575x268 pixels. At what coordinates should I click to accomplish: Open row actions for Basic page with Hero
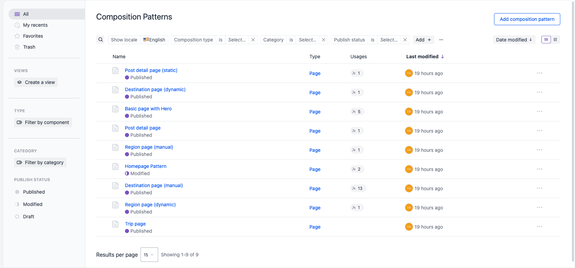[540, 111]
